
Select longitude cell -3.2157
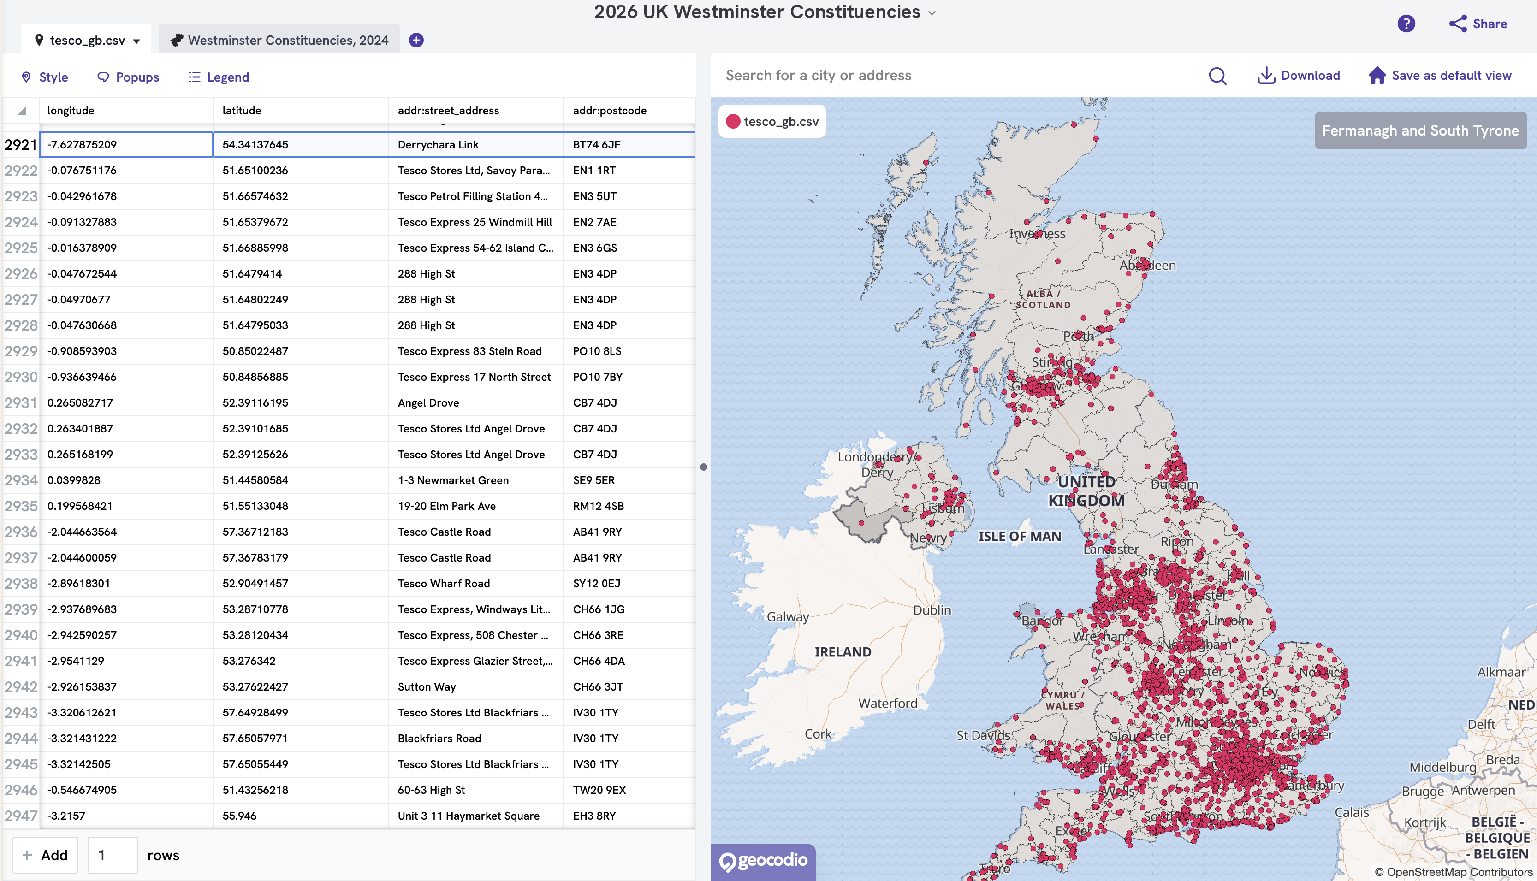(x=126, y=816)
